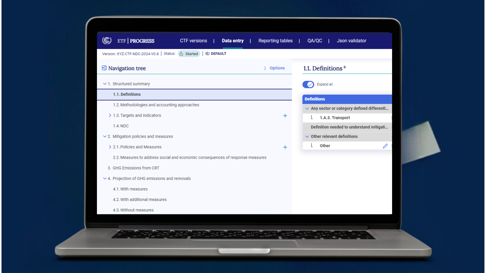Click the Navigation tree heading
Image resolution: width=486 pixels, height=273 pixels.
tap(127, 68)
